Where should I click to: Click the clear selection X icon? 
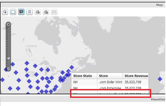tap(30, 12)
